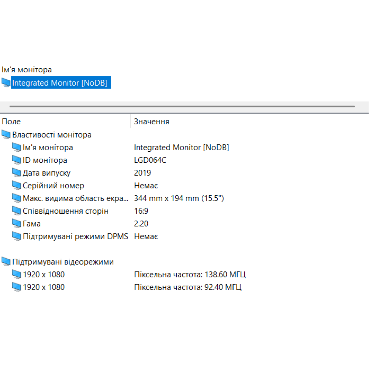Click the icon next to ID монітора row

(17, 160)
